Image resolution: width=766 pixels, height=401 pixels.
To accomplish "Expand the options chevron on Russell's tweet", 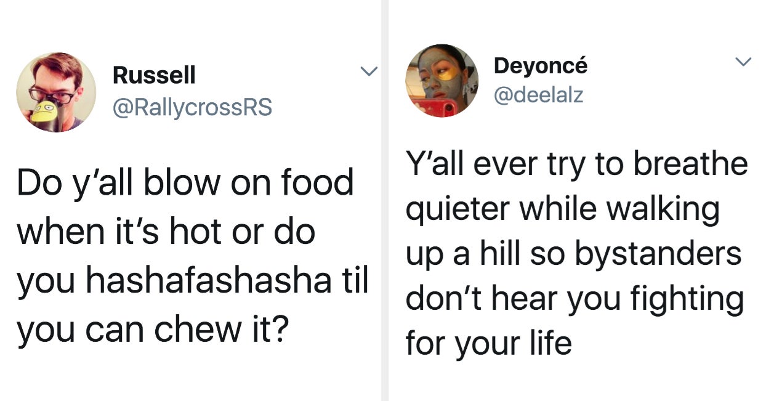I will pyautogui.click(x=368, y=73).
